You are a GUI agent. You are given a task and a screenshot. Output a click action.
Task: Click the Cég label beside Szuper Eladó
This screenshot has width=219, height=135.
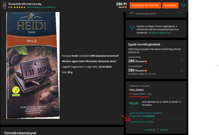click(x=149, y=94)
